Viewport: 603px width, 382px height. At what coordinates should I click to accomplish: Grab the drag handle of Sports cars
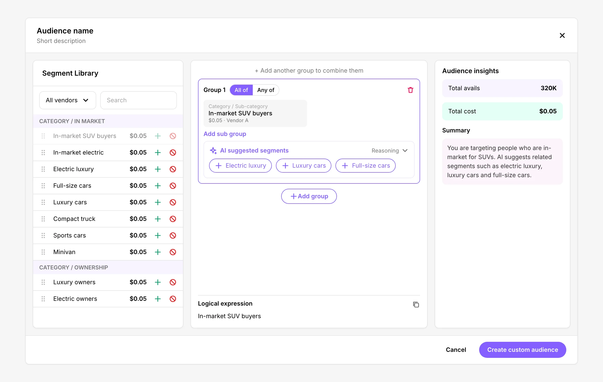(43, 235)
